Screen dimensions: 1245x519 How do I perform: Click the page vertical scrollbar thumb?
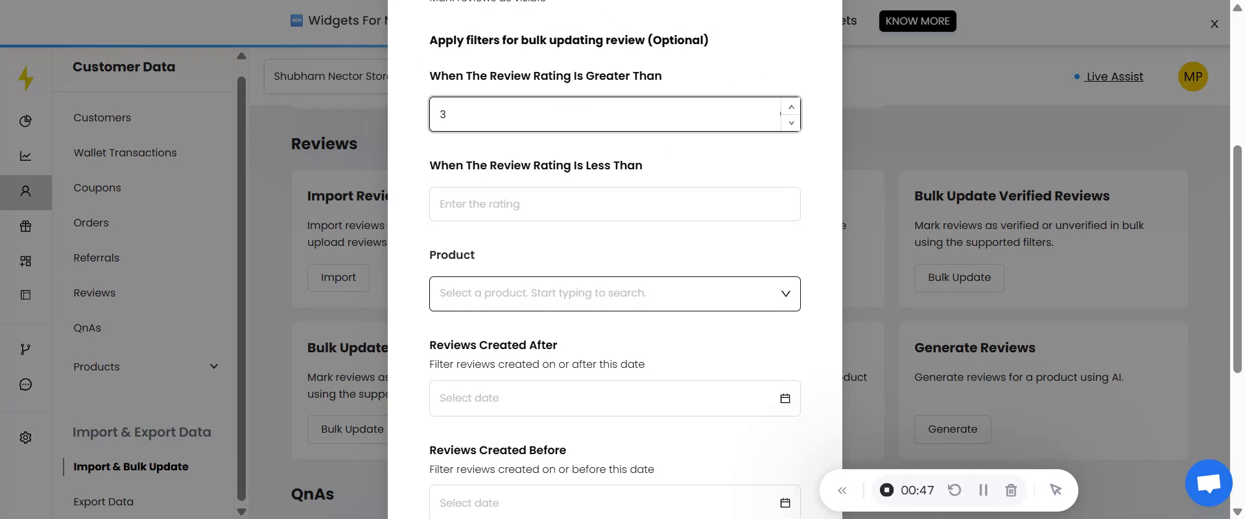point(1237,259)
